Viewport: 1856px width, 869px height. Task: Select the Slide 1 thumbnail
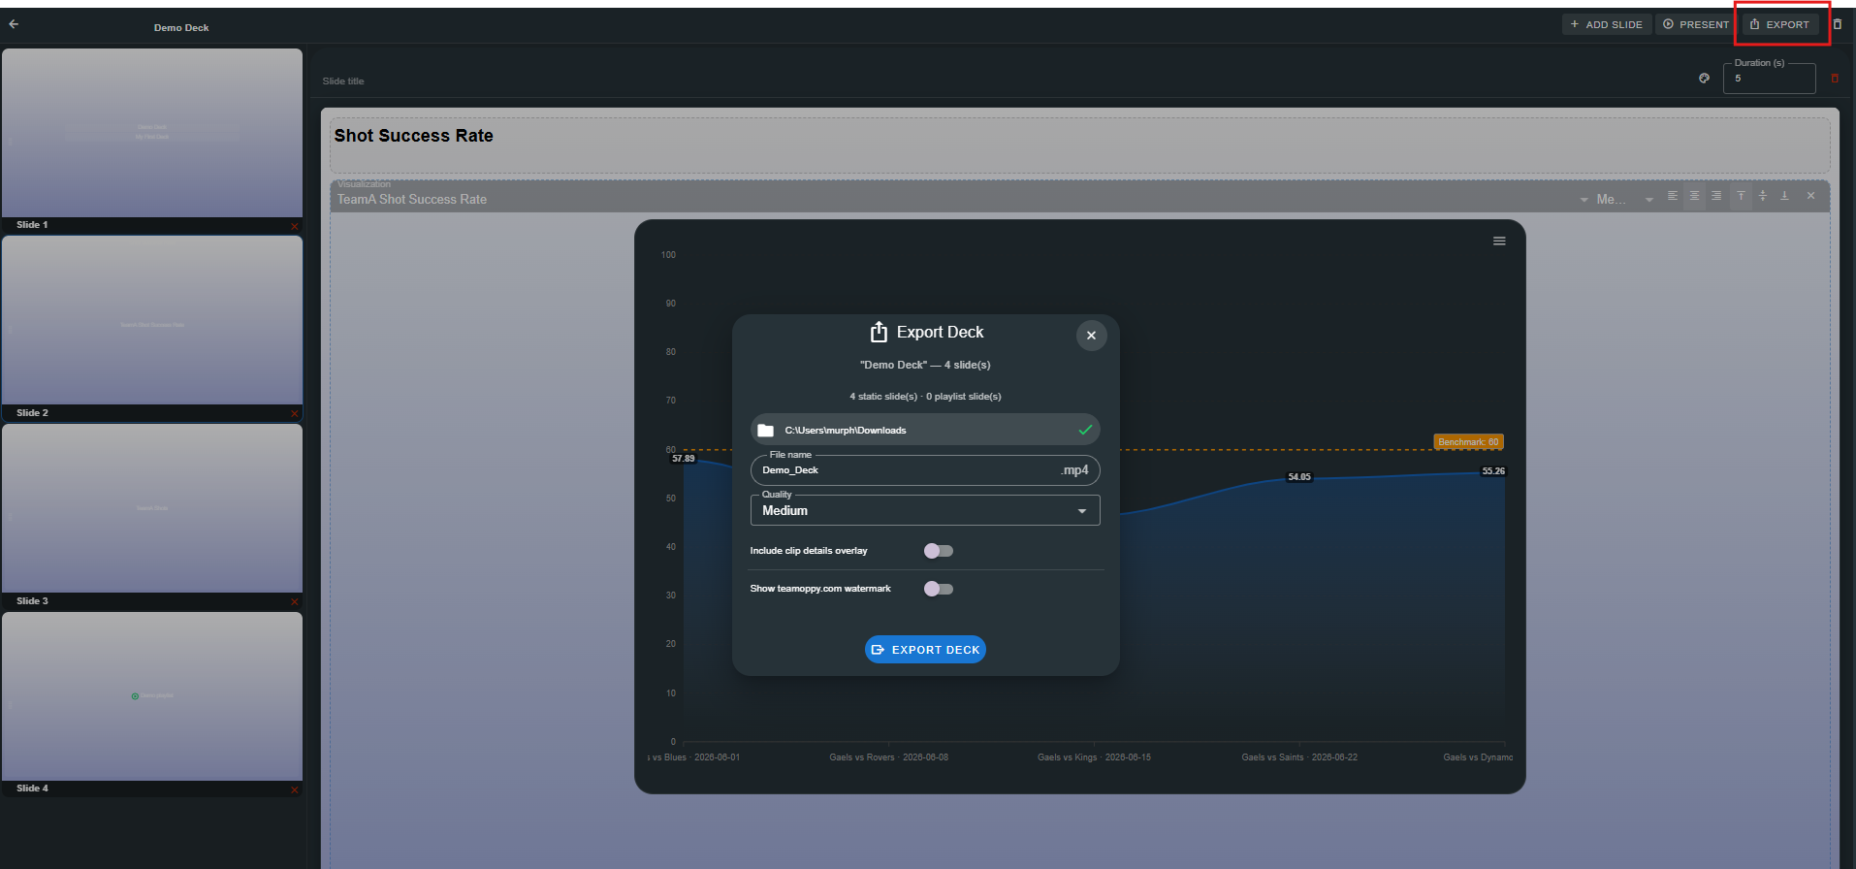pyautogui.click(x=152, y=133)
